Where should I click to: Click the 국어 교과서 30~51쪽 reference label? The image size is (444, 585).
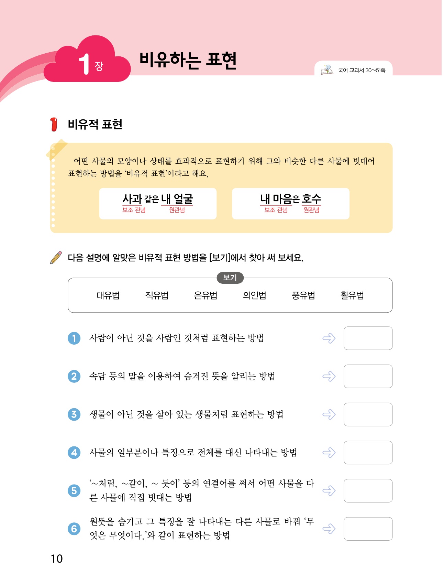tap(362, 70)
